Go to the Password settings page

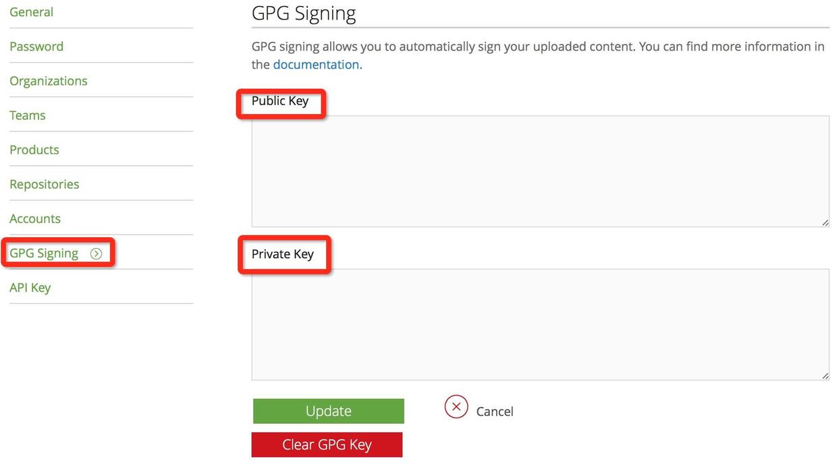click(36, 46)
